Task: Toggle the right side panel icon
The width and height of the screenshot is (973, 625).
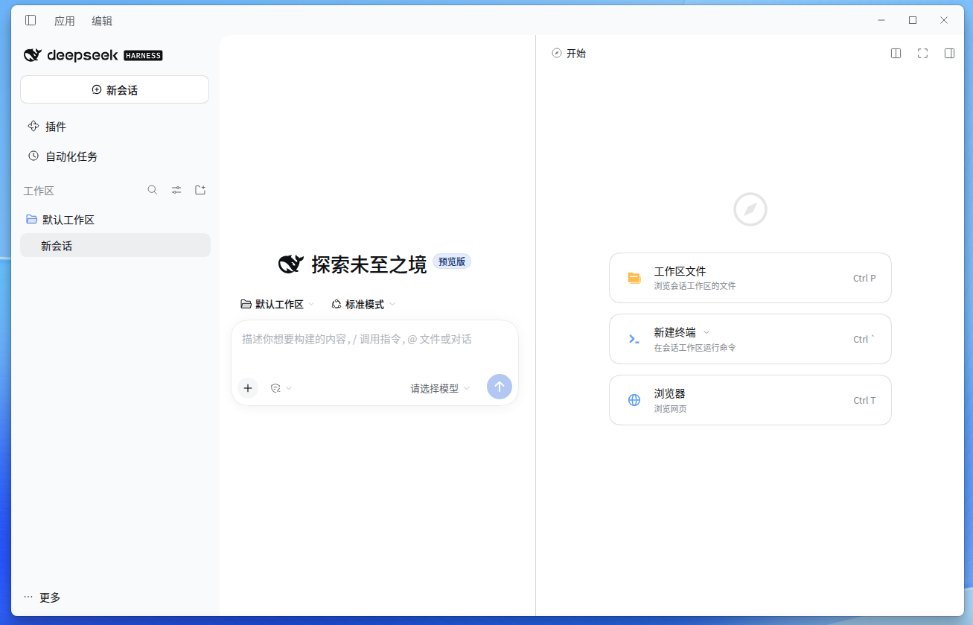Action: [949, 54]
